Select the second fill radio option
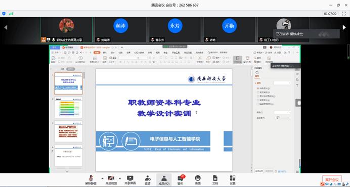This screenshot has height=187, width=350. click(258, 92)
